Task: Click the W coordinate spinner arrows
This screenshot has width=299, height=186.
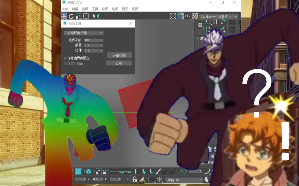Action: click(119, 179)
